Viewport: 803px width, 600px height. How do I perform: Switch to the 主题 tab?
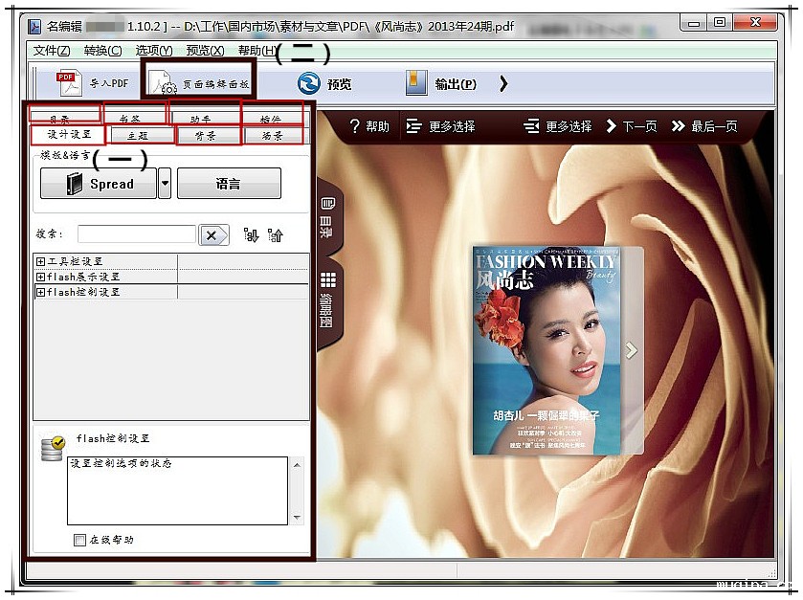pos(137,136)
